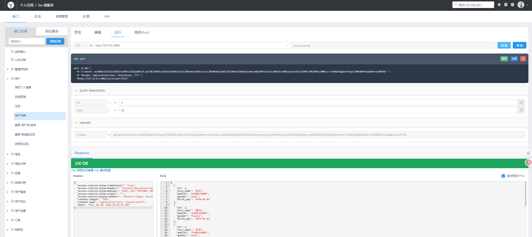Viewport: 532px width, 237px height.
Task: Expand the 订单 category
Action: (x=8, y=220)
